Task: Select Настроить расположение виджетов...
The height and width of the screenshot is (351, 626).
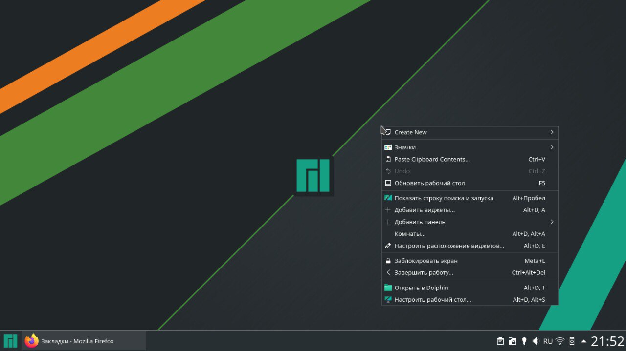Action: click(469, 246)
